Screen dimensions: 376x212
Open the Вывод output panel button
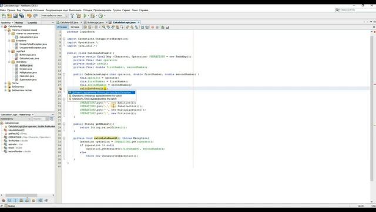[x=9, y=206]
